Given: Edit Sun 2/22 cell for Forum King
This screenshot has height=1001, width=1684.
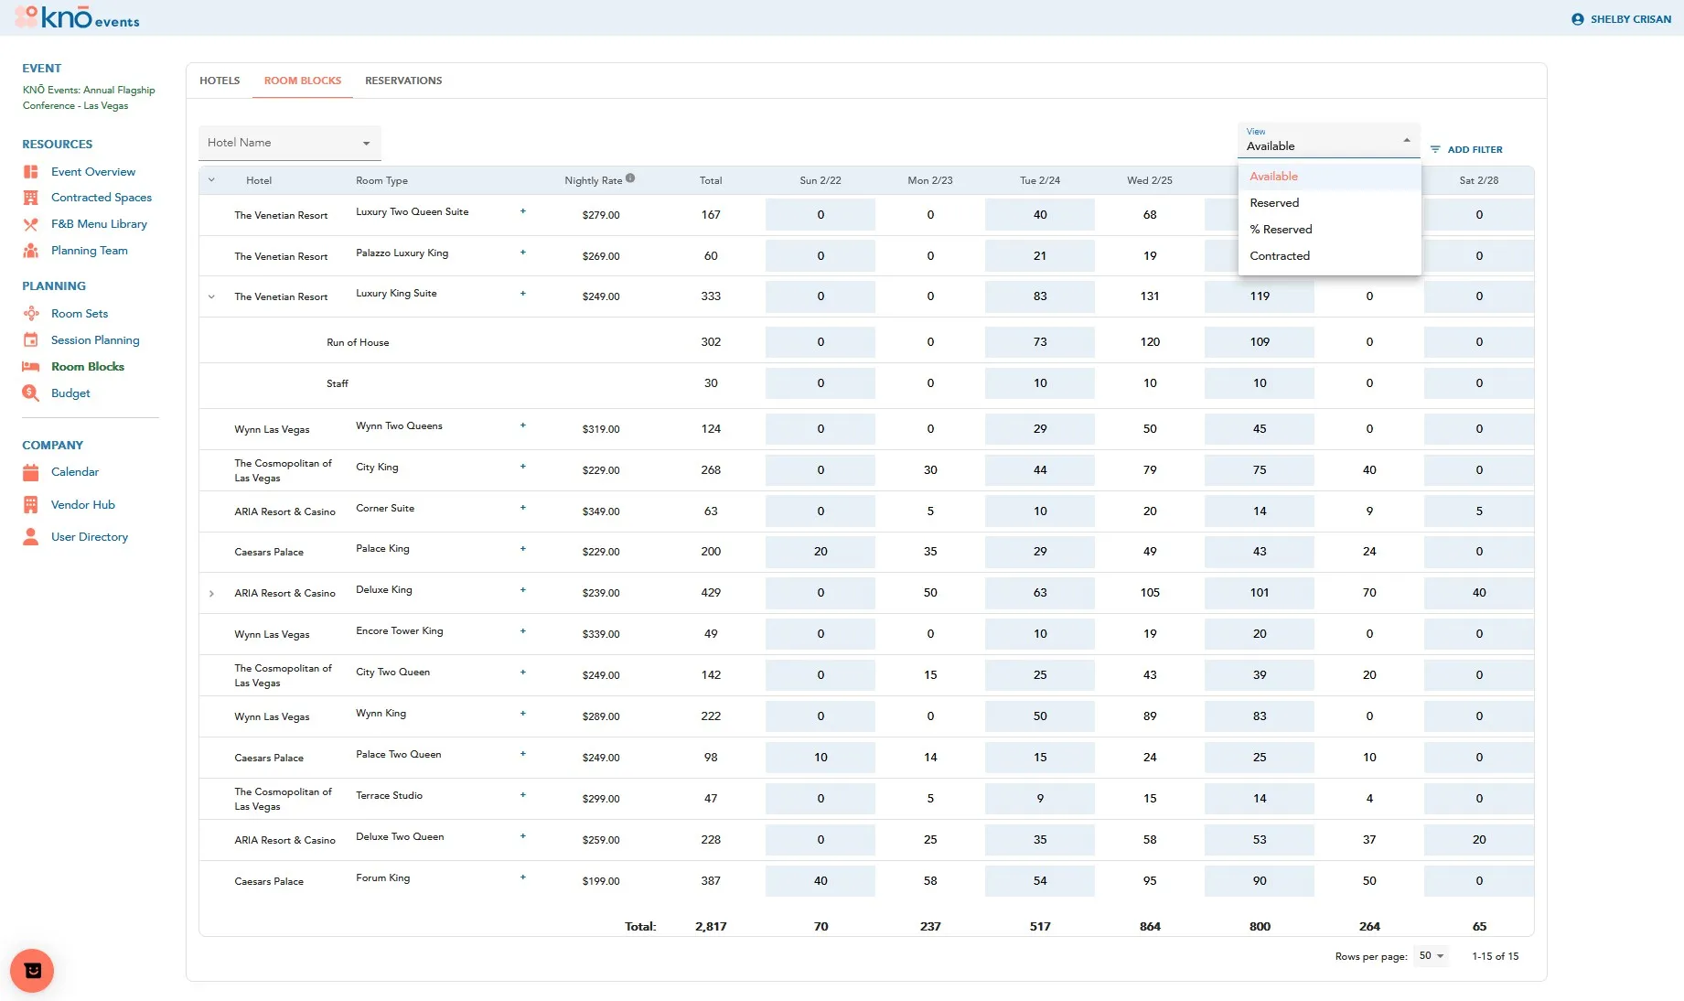Looking at the screenshot, I should tap(821, 881).
